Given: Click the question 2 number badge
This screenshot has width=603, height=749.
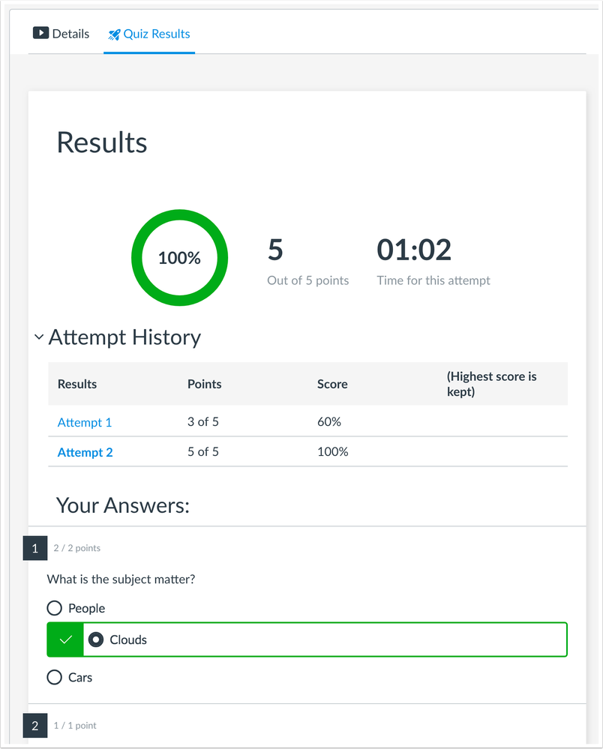Looking at the screenshot, I should [35, 726].
